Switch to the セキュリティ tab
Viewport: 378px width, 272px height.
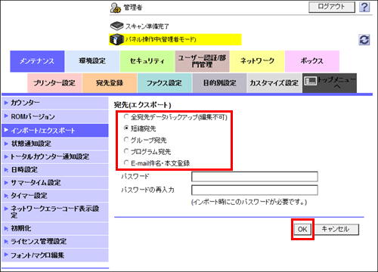(x=147, y=61)
